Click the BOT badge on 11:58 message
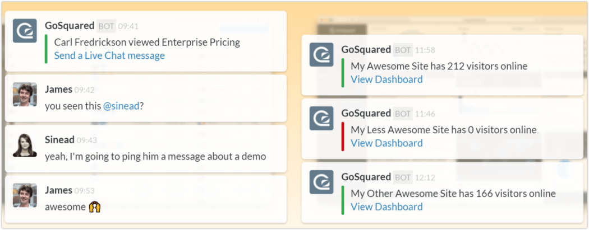 point(403,50)
